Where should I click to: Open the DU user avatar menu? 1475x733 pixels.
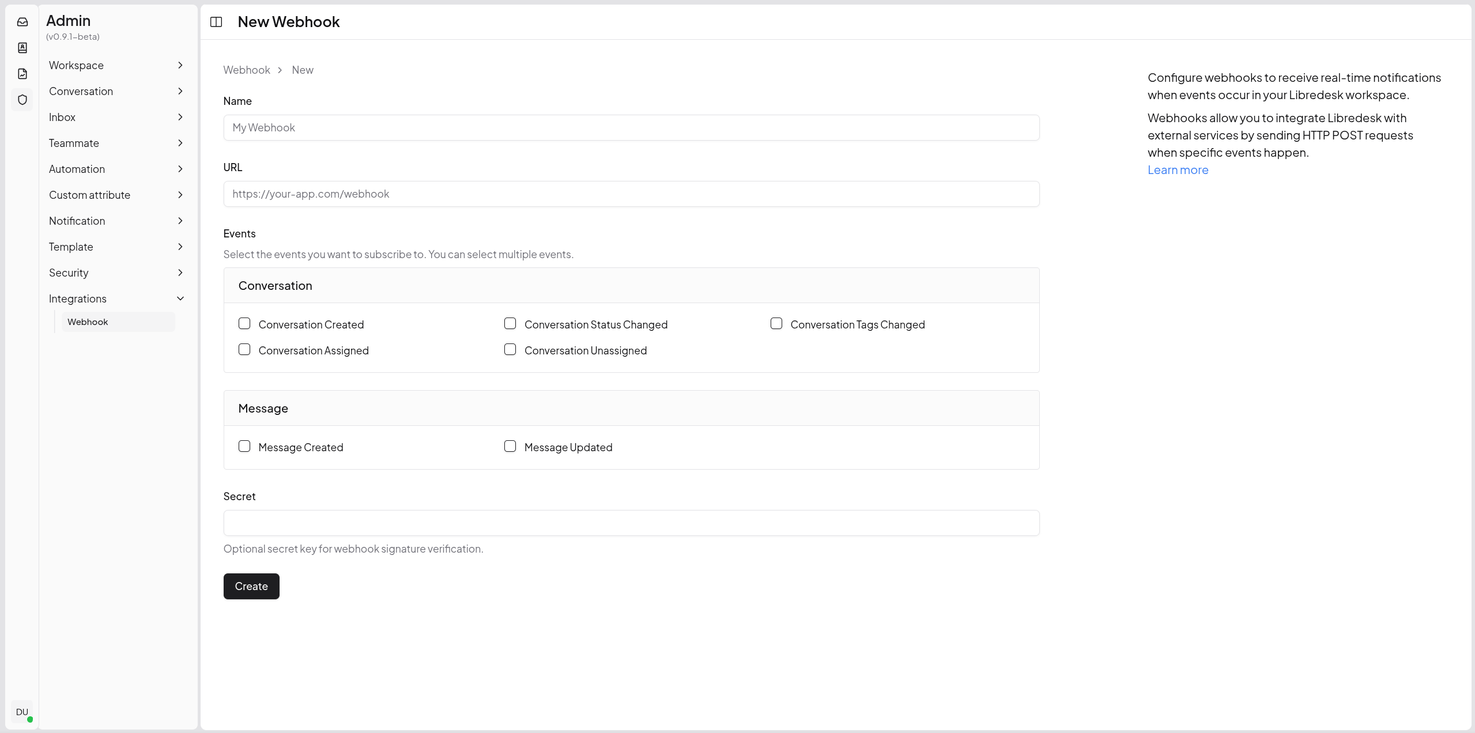point(22,712)
